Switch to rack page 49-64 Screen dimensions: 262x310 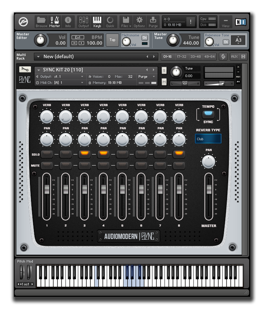[210, 57]
